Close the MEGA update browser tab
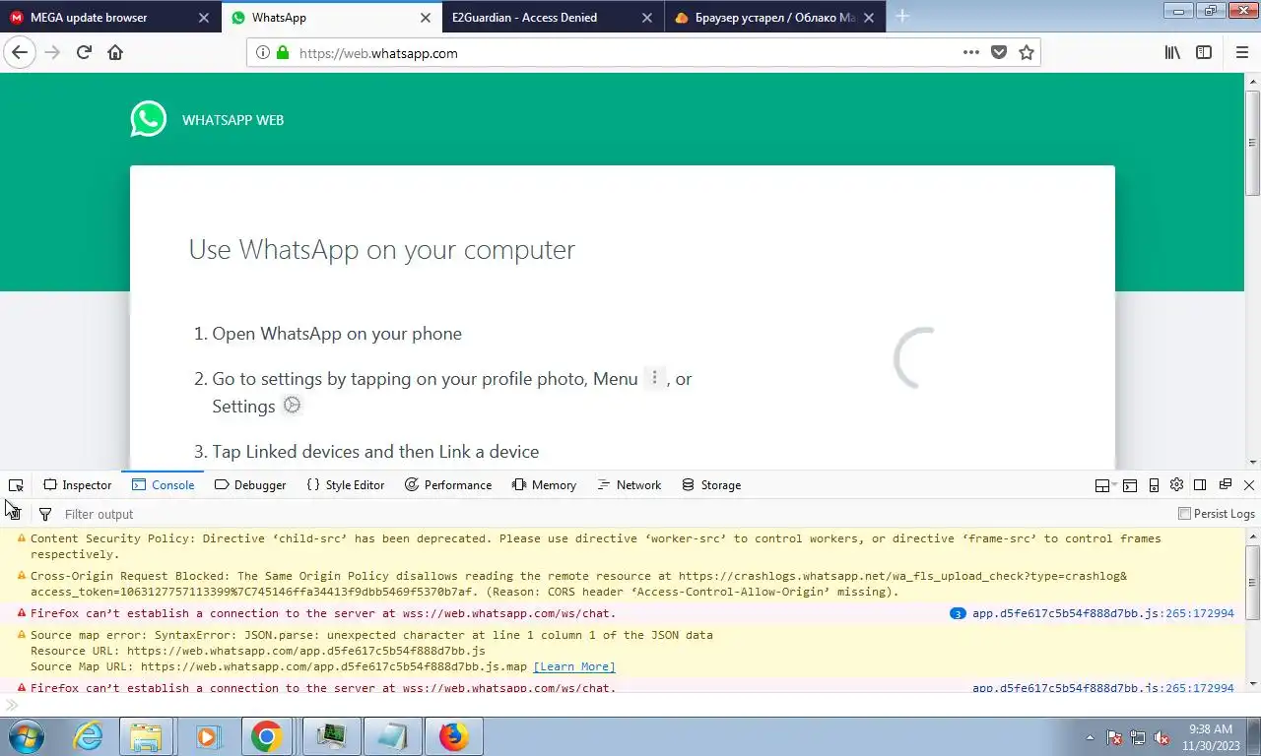Screen dimensions: 1261x756 pyautogui.click(x=203, y=18)
